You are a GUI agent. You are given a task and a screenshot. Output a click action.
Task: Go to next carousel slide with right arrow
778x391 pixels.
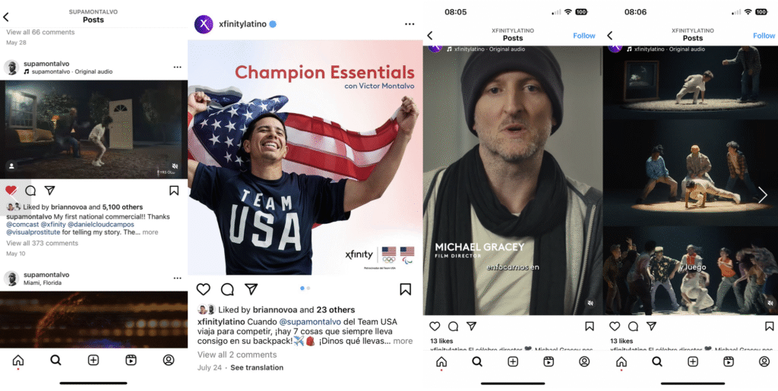tap(763, 195)
